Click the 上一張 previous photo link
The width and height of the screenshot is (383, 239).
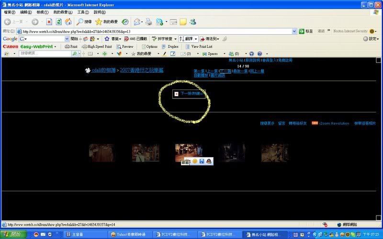(x=212, y=71)
